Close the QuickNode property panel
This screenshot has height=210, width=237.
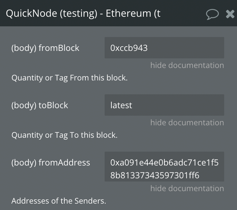tap(230, 14)
